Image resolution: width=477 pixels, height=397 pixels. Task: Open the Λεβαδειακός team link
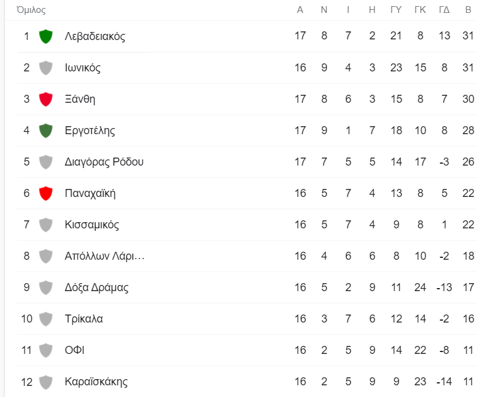pyautogui.click(x=95, y=36)
